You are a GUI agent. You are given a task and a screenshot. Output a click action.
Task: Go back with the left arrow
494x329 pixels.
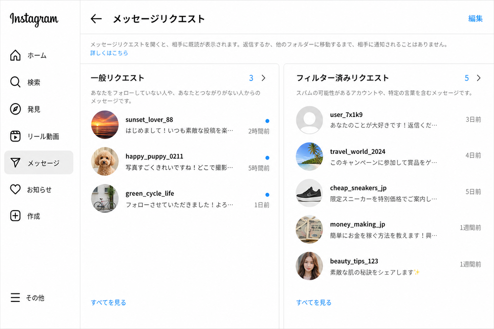96,19
